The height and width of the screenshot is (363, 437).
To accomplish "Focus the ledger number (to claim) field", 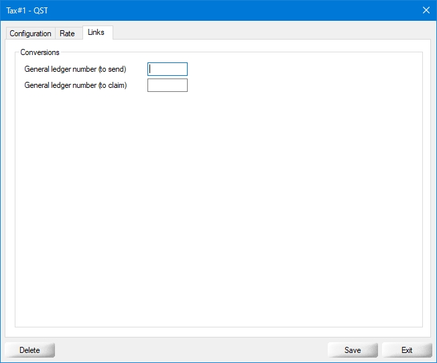I will [x=167, y=85].
